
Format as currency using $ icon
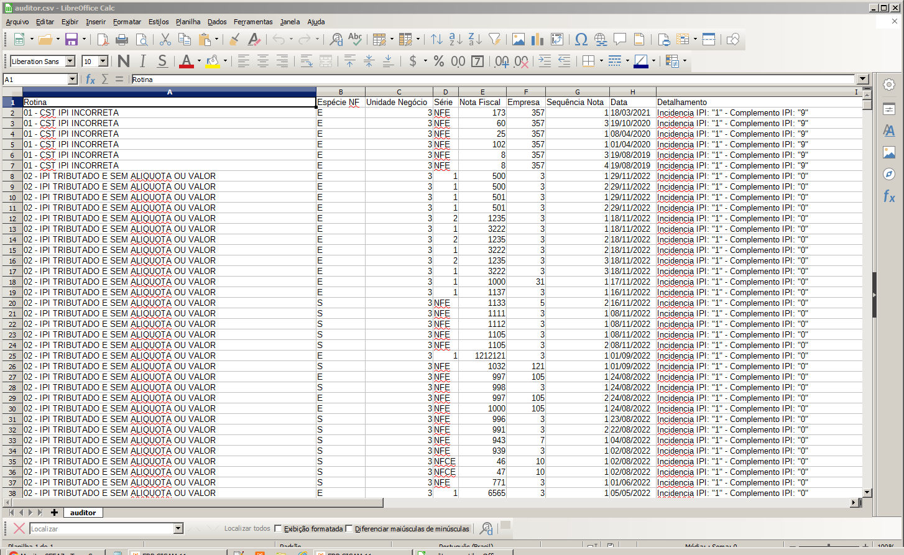pyautogui.click(x=413, y=61)
